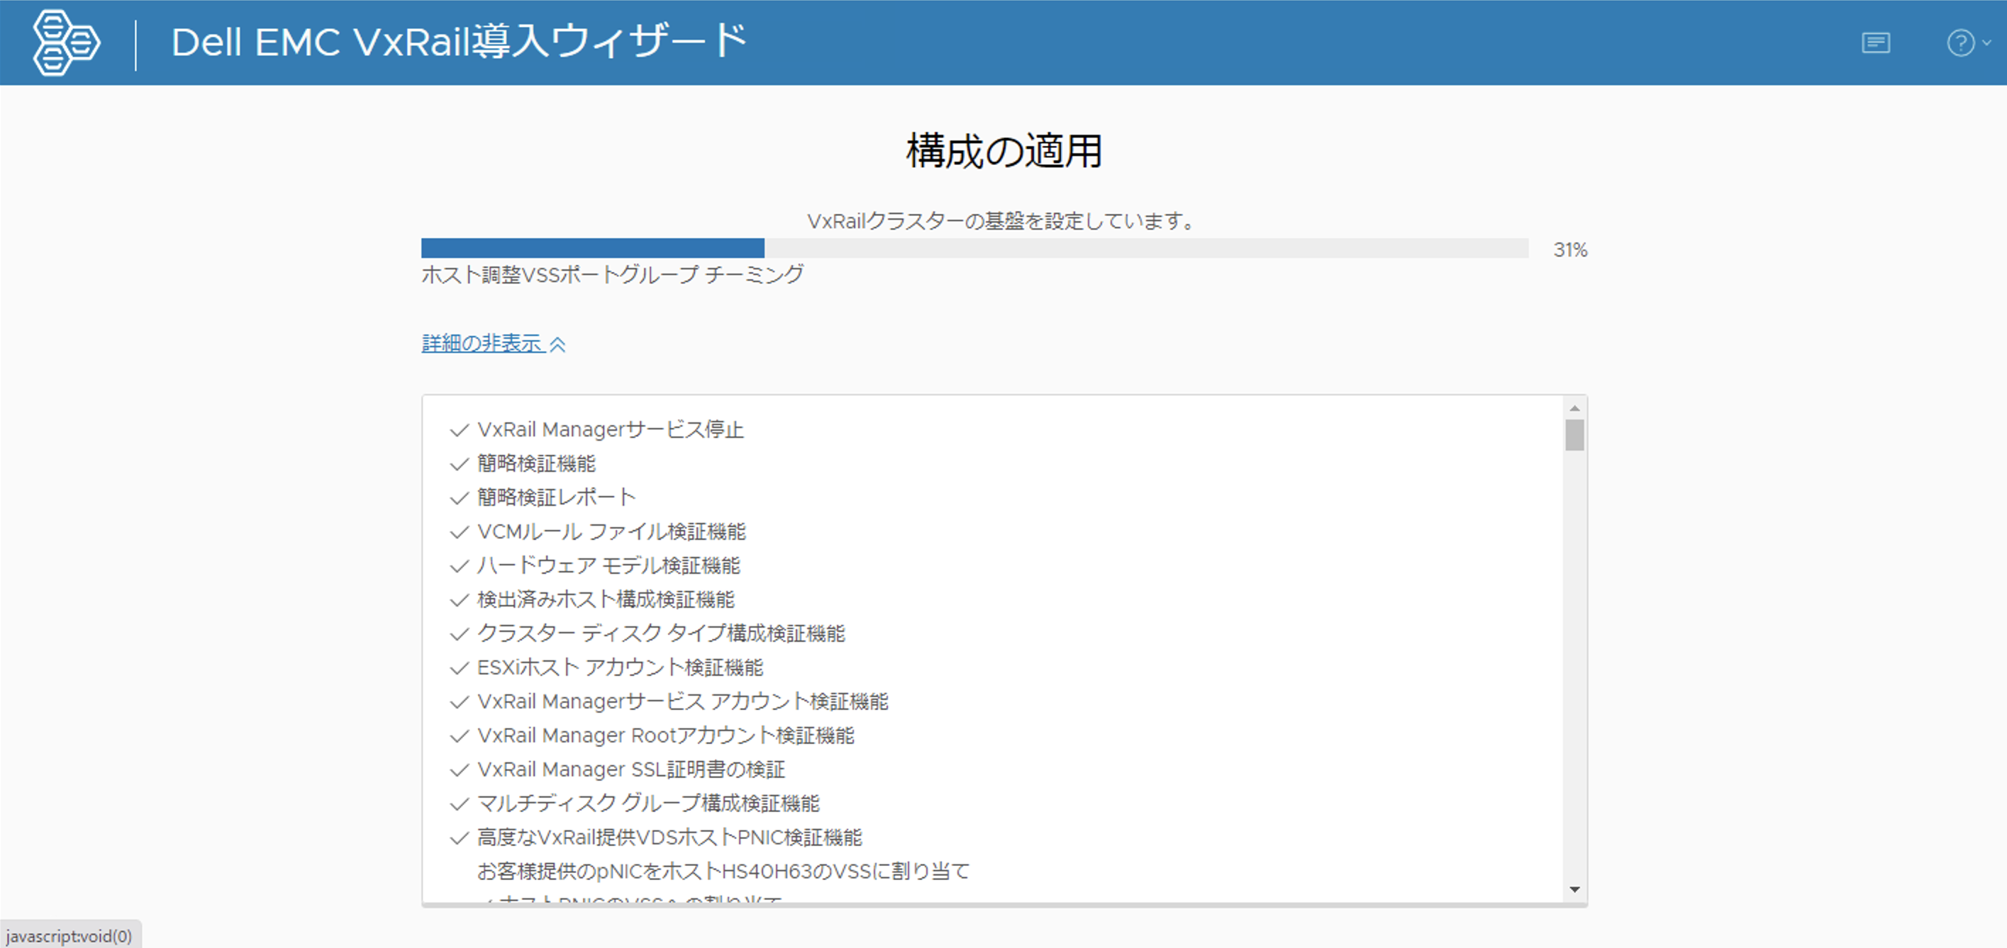Click the blue configuration progress bar
Screen dimensions: 2007x948
click(x=592, y=248)
